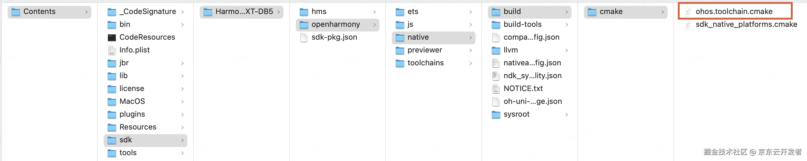Select the ndk_sy...lity.json file

[532, 76]
